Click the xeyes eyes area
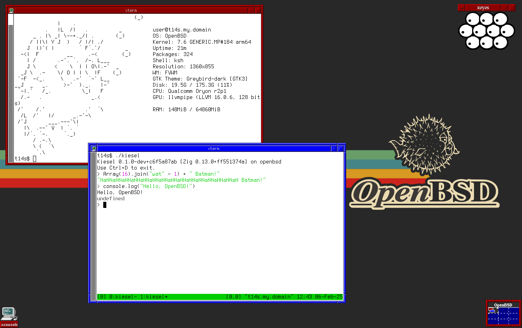Image resolution: width=522 pixels, height=328 pixels. click(x=486, y=31)
